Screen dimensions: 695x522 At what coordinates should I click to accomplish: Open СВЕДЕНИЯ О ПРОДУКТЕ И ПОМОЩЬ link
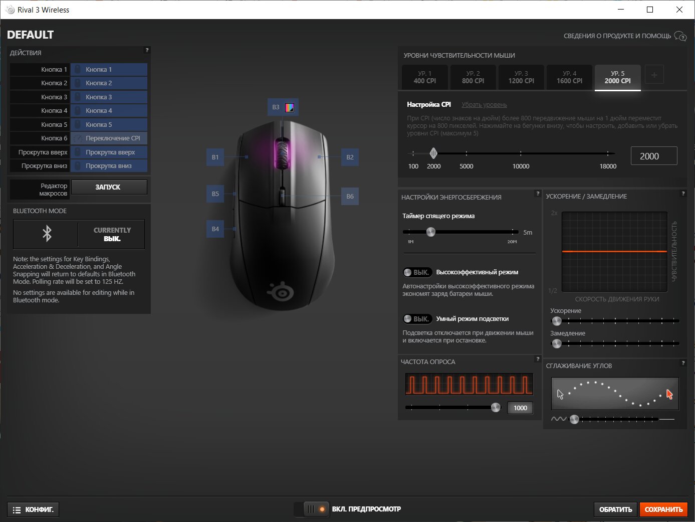click(x=625, y=36)
